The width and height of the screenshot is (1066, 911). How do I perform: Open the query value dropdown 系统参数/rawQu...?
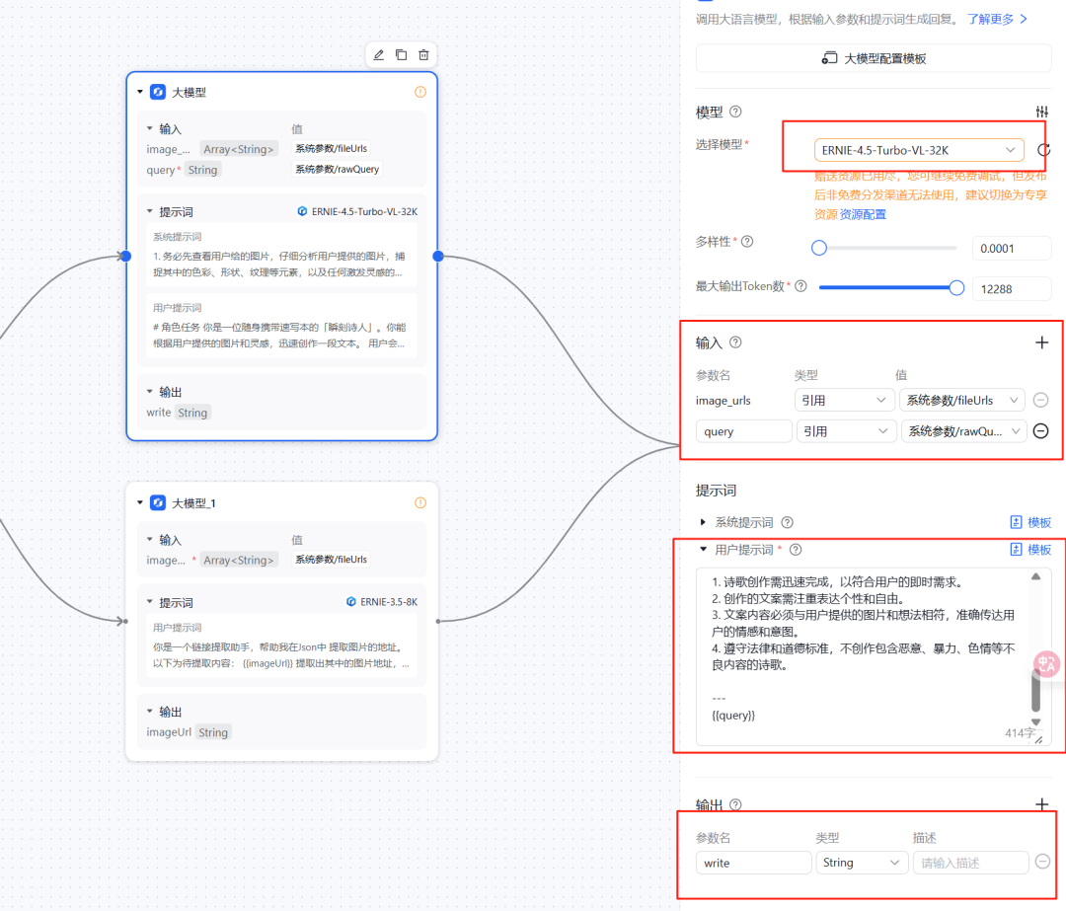963,431
